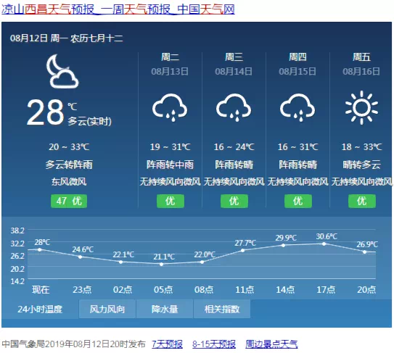
Task: Open the 8-15天预报 link
Action: [x=214, y=344]
